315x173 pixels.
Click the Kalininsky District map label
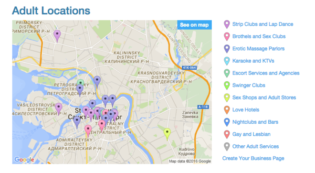pos(127,57)
